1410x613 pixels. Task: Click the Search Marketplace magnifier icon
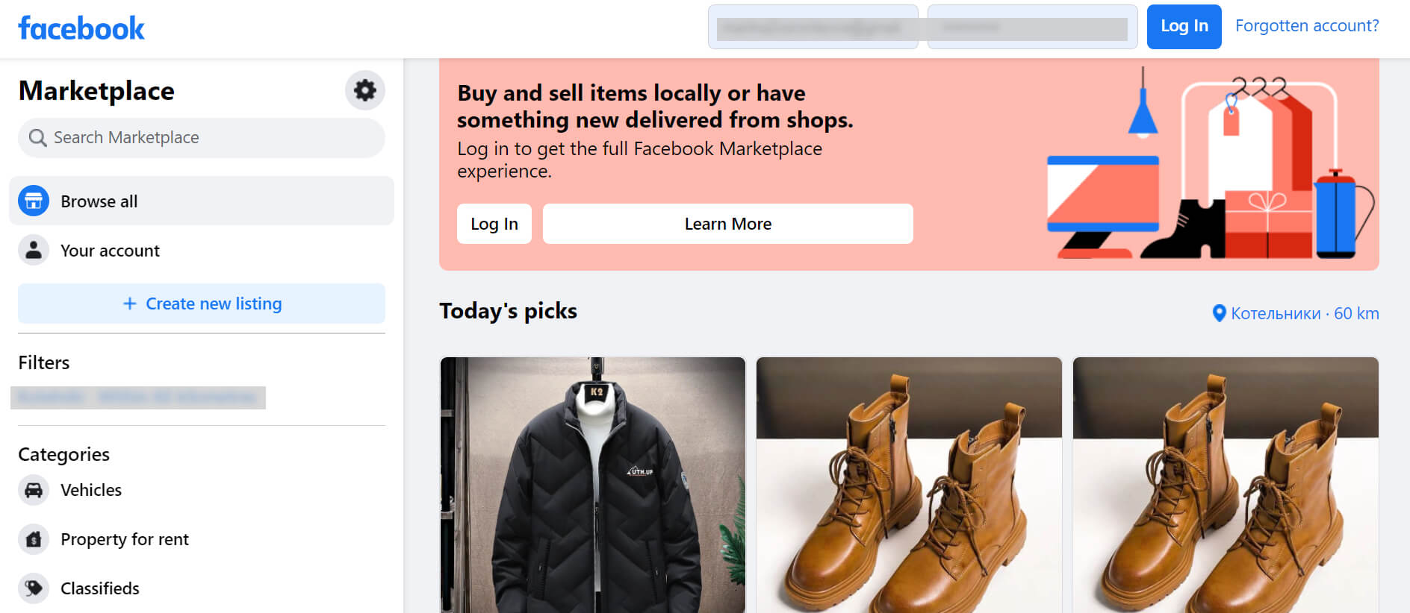point(37,138)
